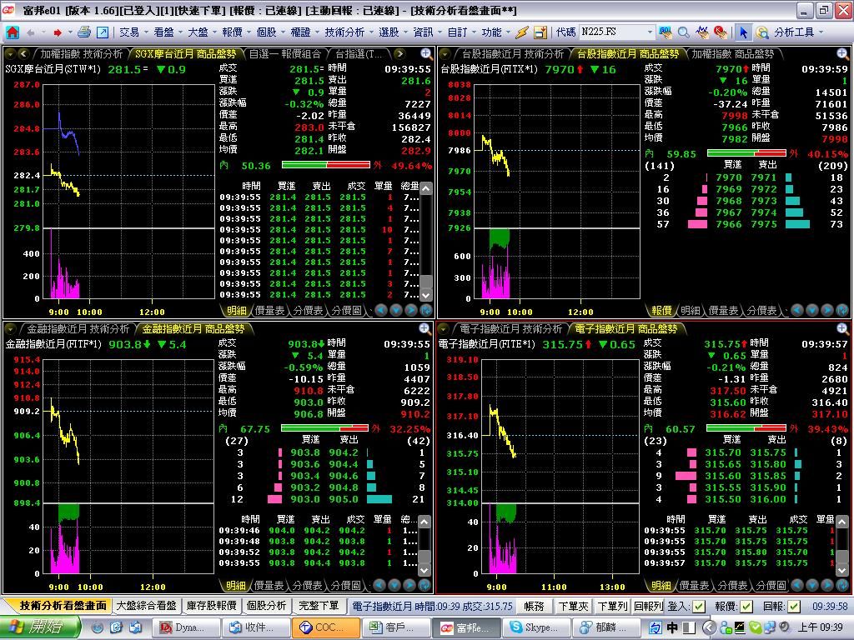This screenshot has width=854, height=640.
Task: Click 台股指數 inner/outer ratio bar
Action: pyautogui.click(x=746, y=153)
